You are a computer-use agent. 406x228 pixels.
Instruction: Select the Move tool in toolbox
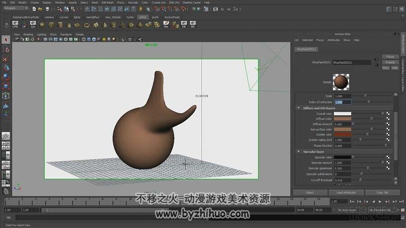[x=6, y=68]
